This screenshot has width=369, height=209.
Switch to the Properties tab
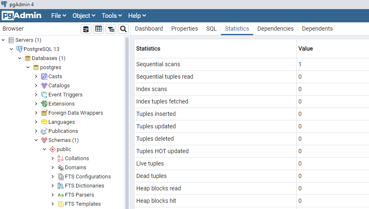184,29
